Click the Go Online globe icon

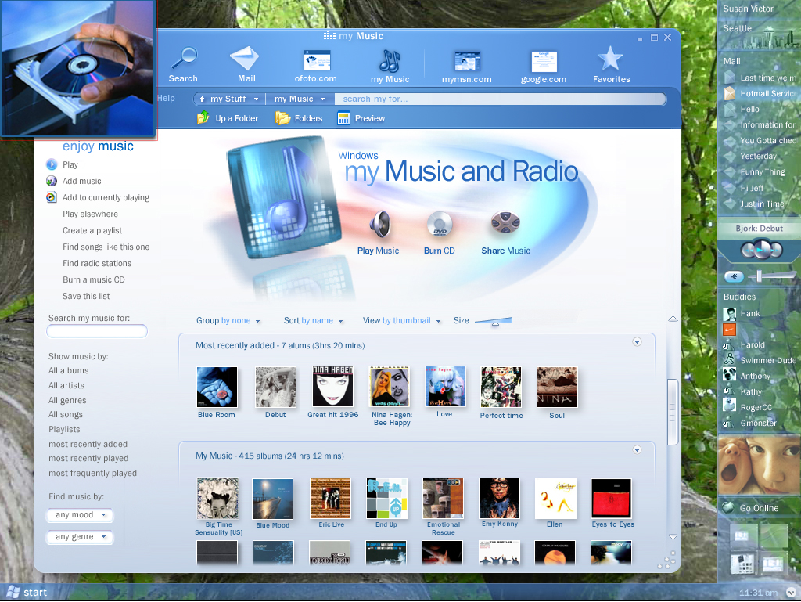tap(727, 507)
